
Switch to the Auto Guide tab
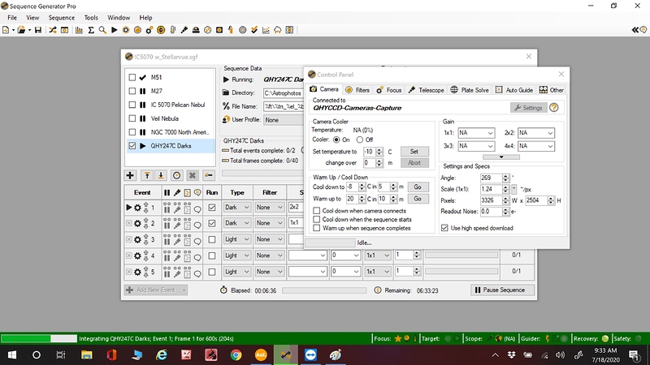514,90
